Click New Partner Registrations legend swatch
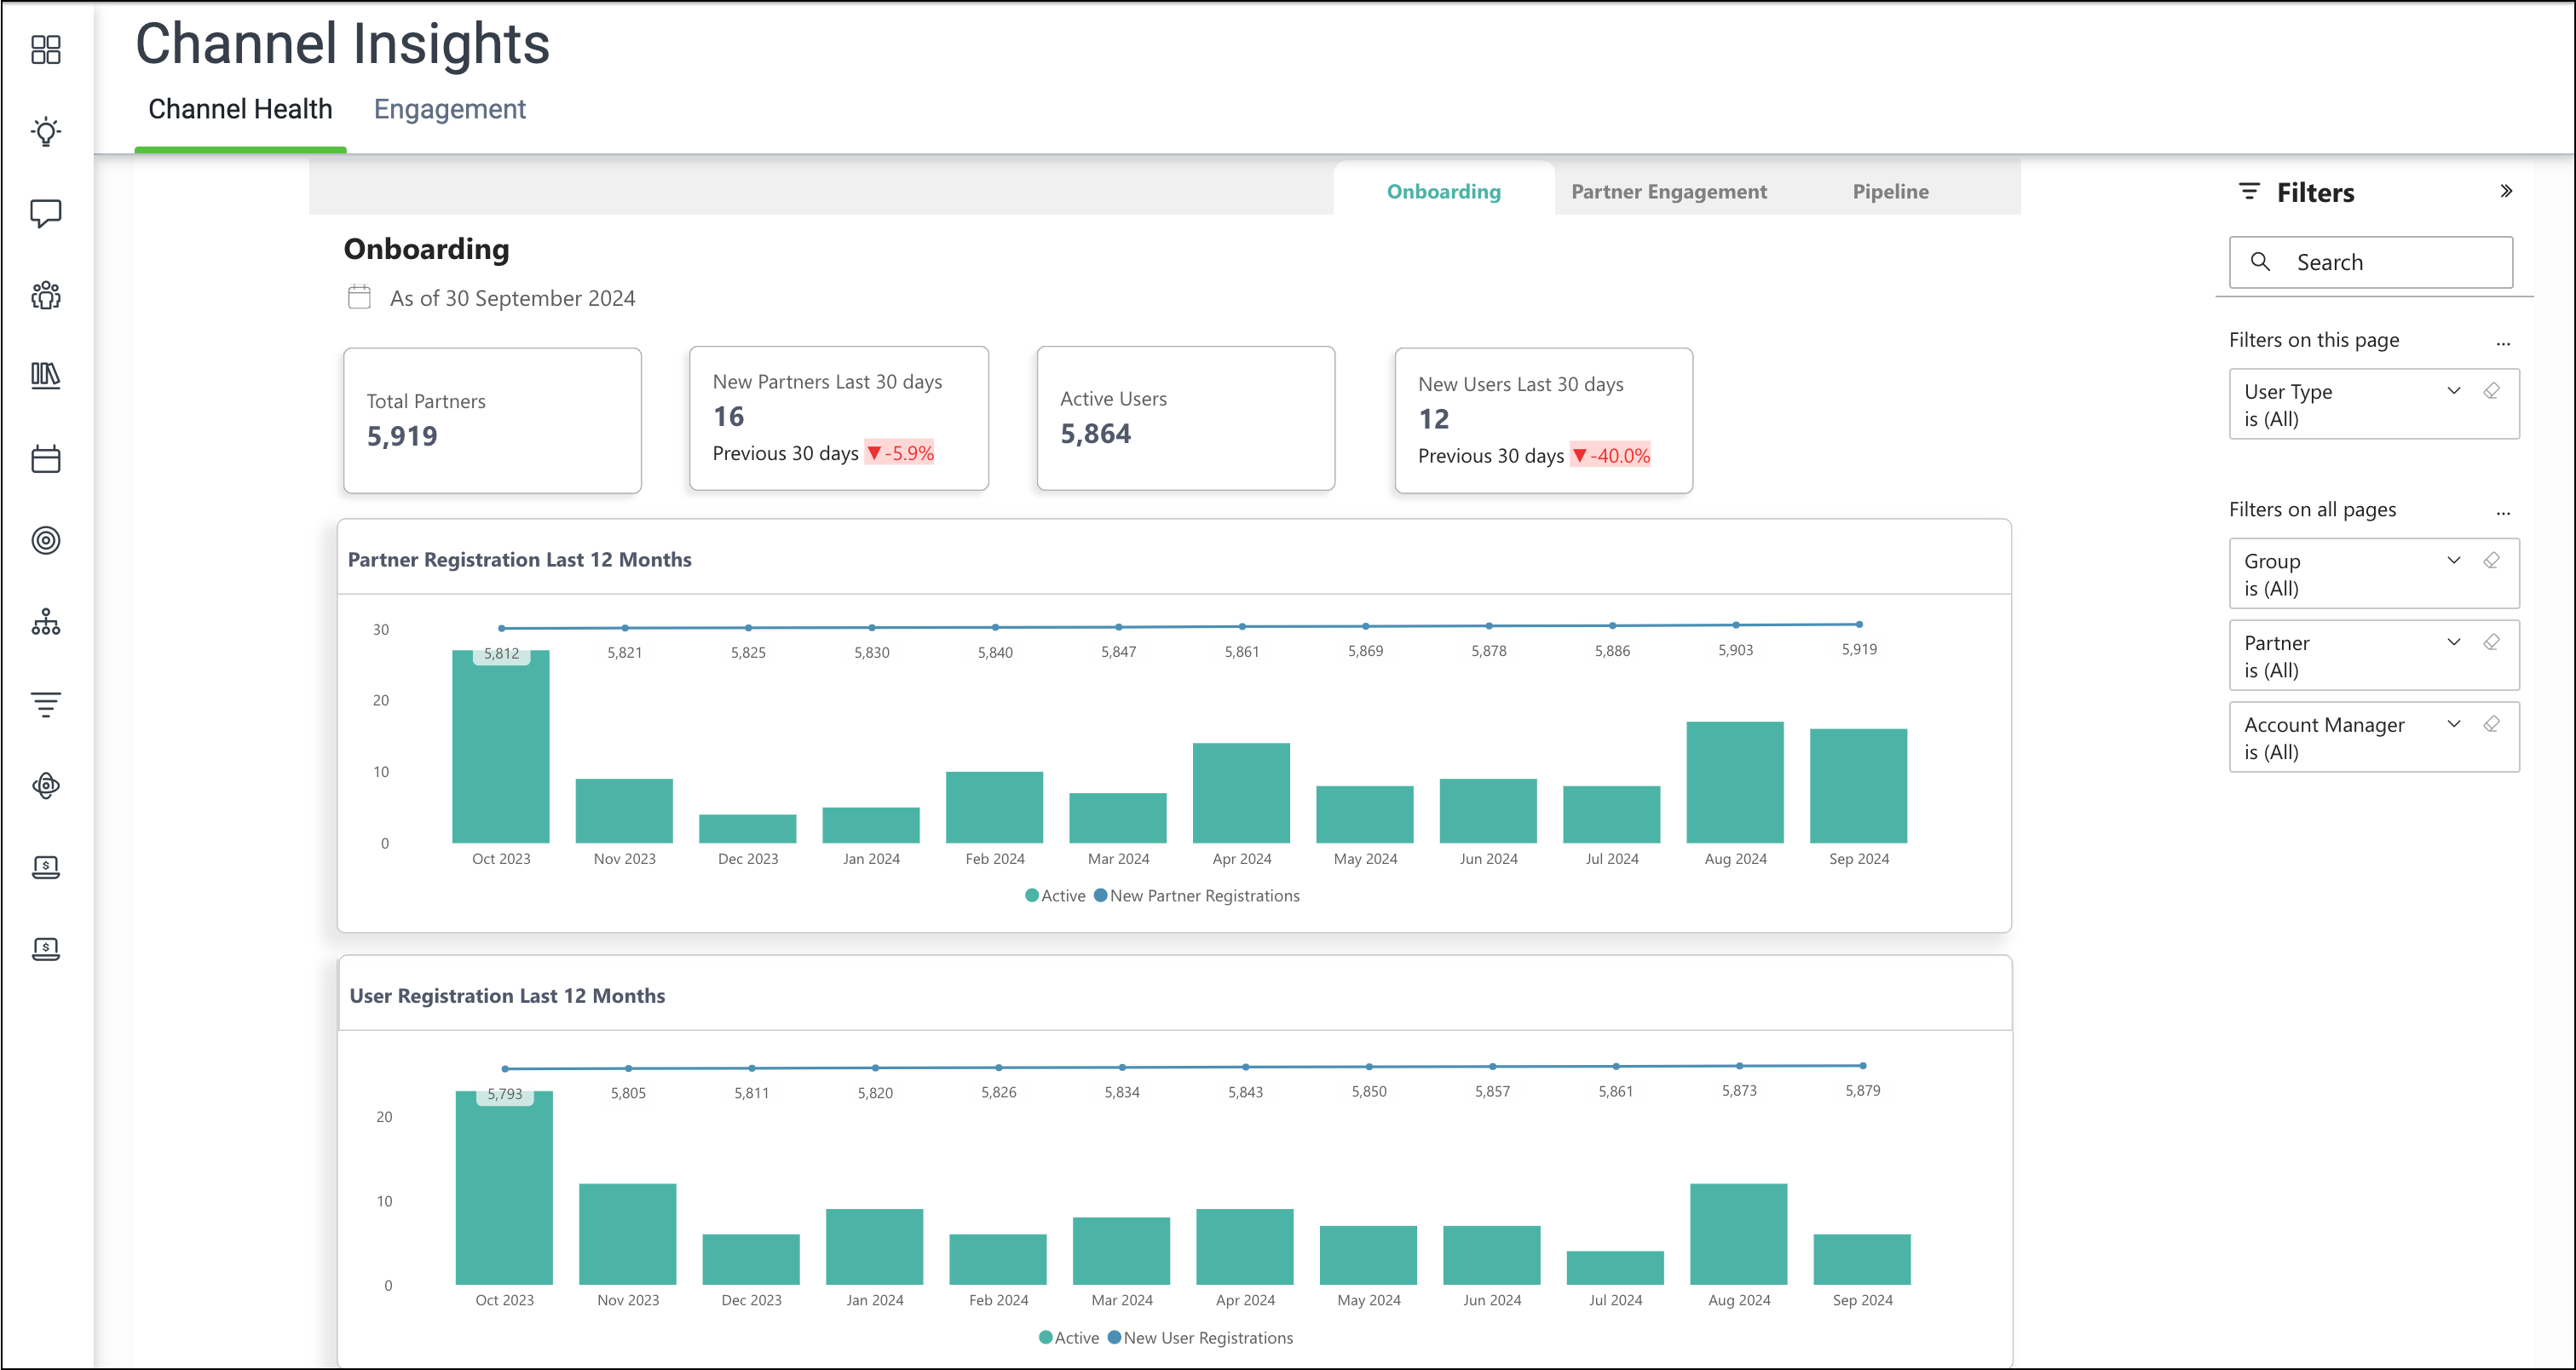 click(x=1100, y=895)
